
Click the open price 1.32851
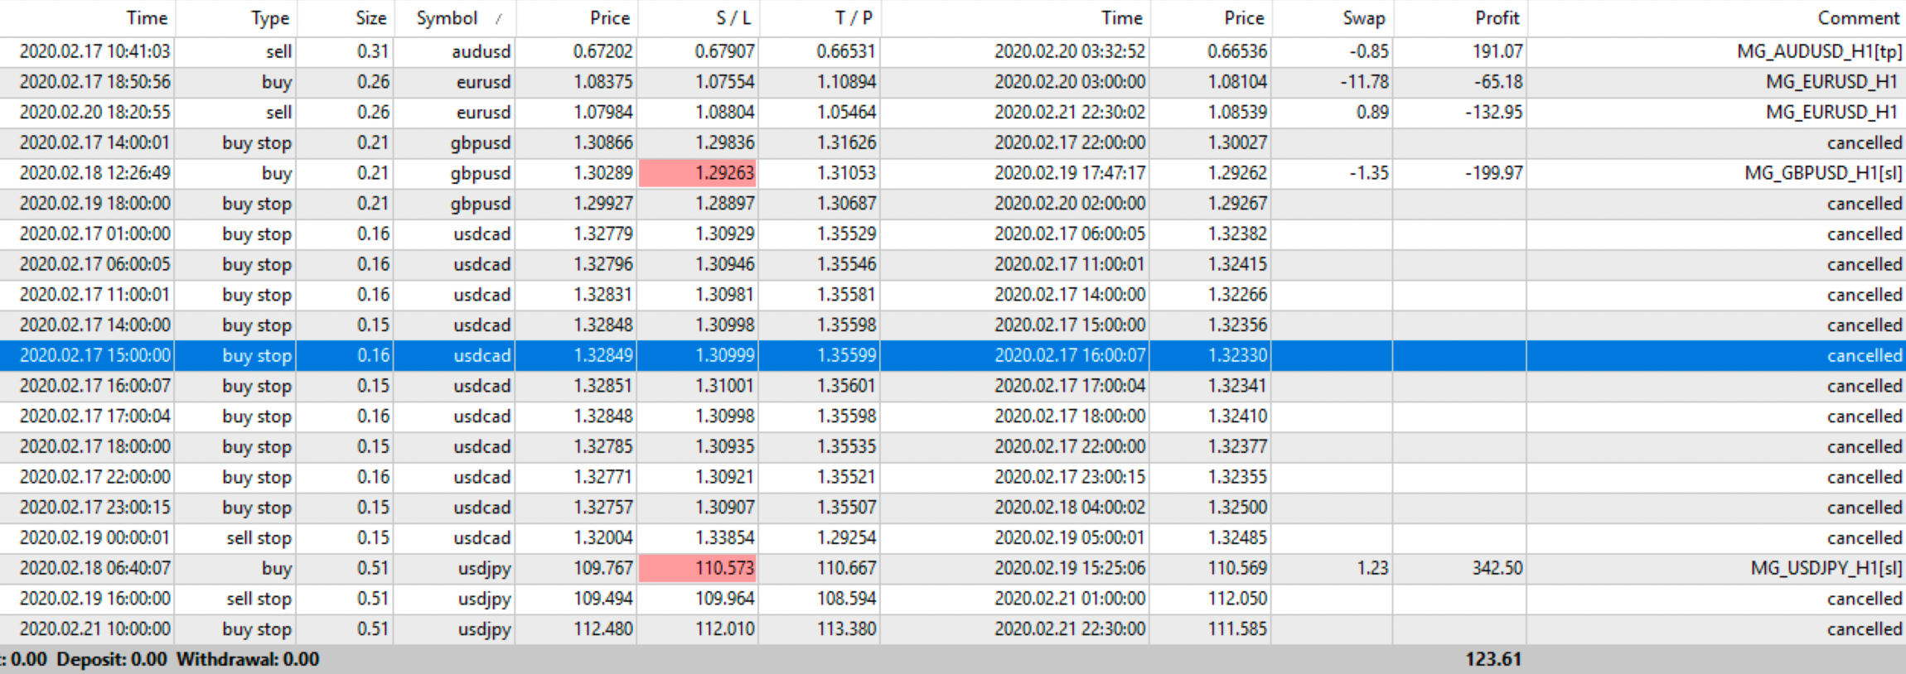tap(602, 386)
